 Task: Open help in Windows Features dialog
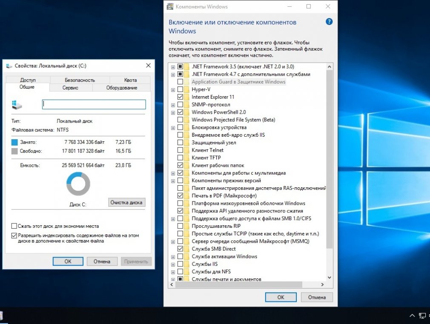[329, 22]
